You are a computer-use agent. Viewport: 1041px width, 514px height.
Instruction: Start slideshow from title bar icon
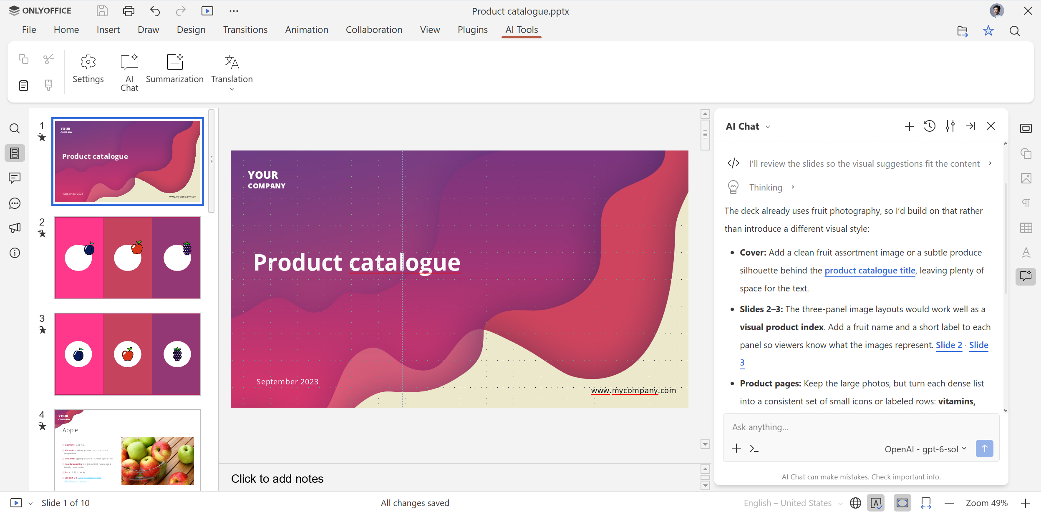[207, 11]
